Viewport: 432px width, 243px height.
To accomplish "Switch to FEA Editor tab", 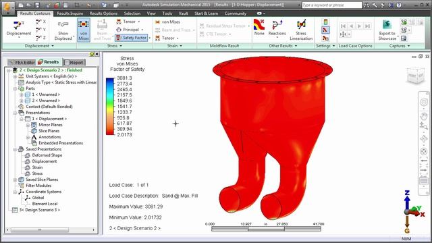I will click(22, 63).
